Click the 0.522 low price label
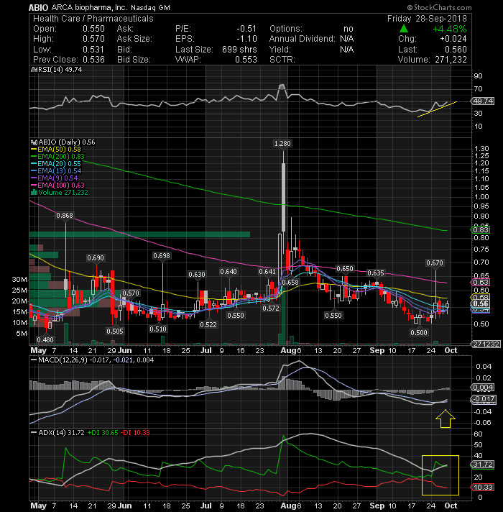The image size is (503, 512). (208, 324)
